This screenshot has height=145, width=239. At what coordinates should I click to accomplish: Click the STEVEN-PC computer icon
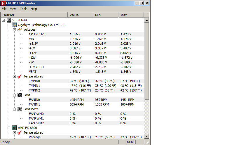pyautogui.click(x=9, y=20)
